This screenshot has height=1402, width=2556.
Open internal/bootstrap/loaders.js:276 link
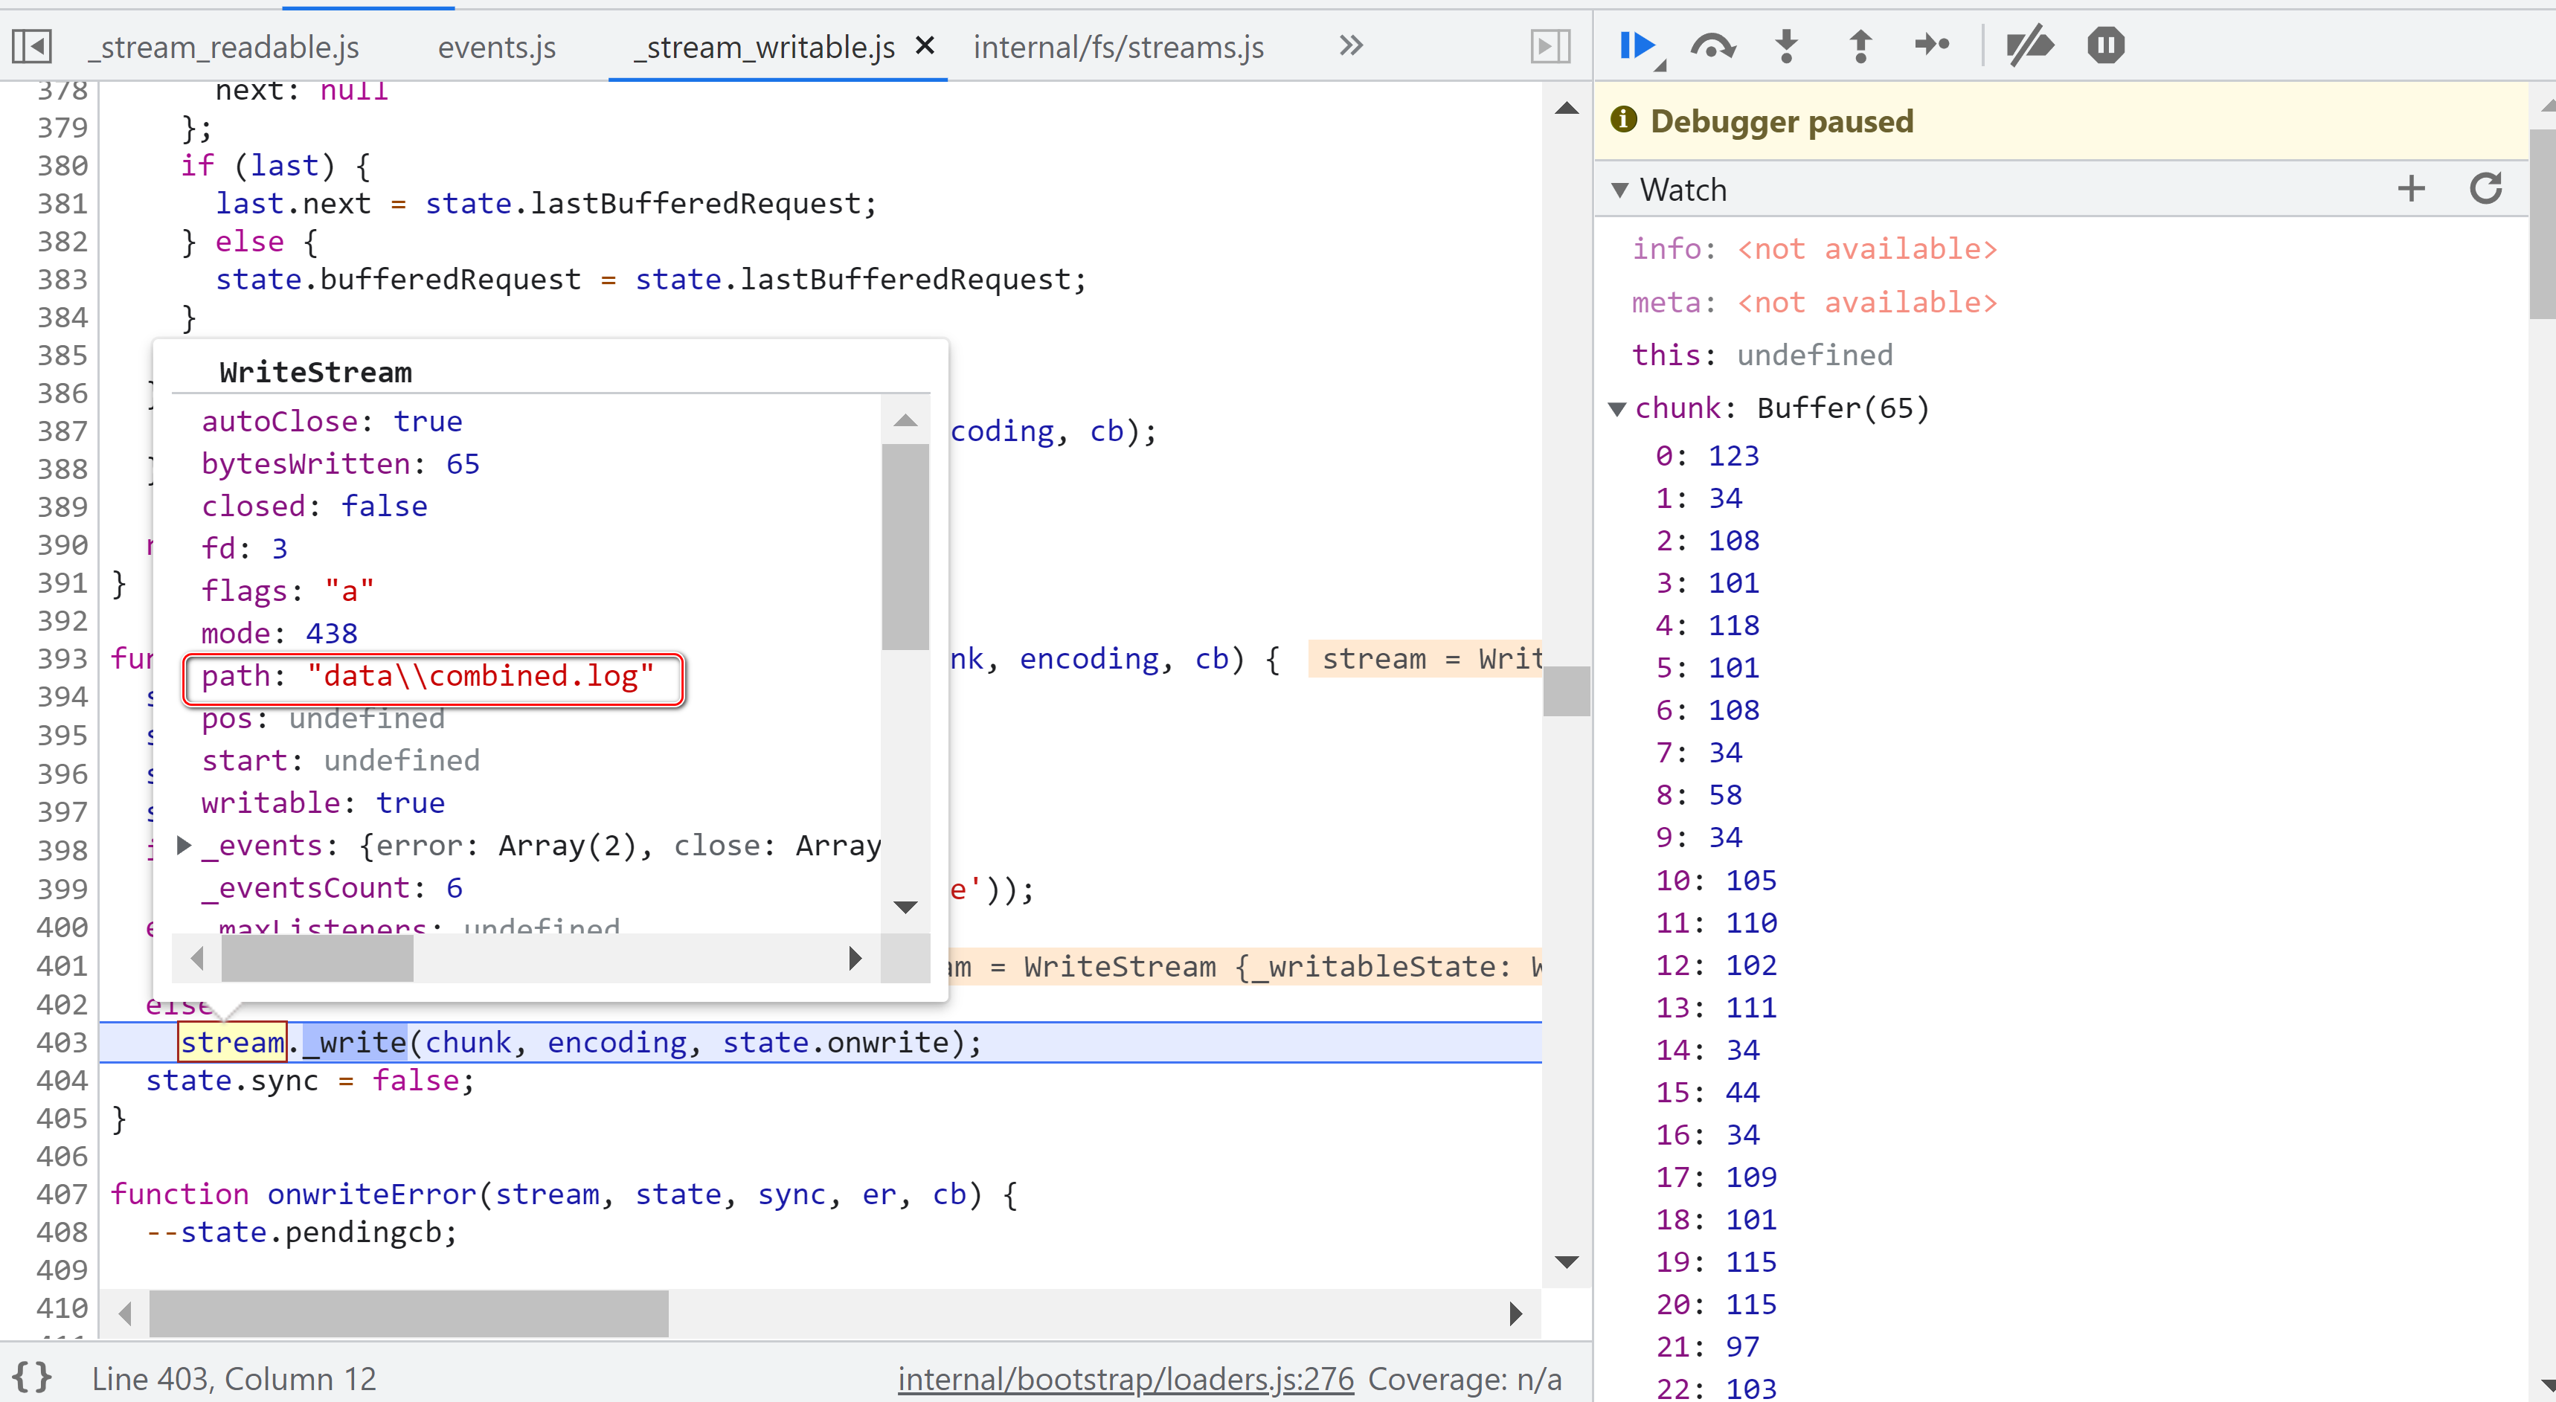(x=1126, y=1378)
